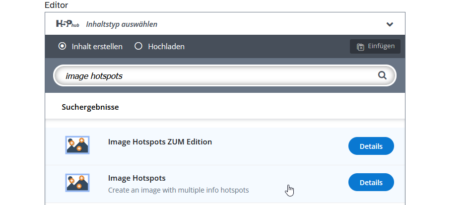Click the H5P hub logo
The width and height of the screenshot is (471, 205).
pos(68,24)
